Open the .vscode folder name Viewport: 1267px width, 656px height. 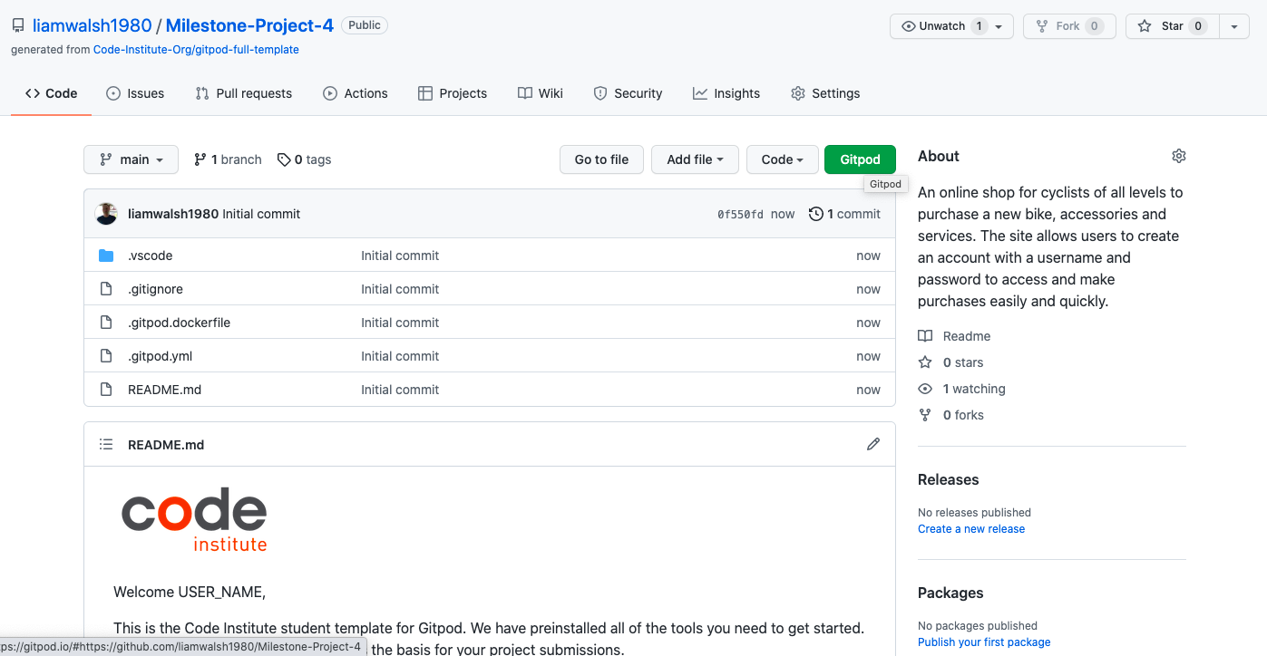tap(150, 256)
